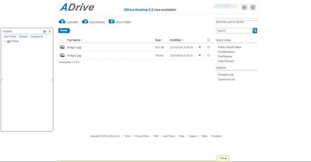Collapse the Home tree node arrow
The image size is (311, 162).
[5, 41]
